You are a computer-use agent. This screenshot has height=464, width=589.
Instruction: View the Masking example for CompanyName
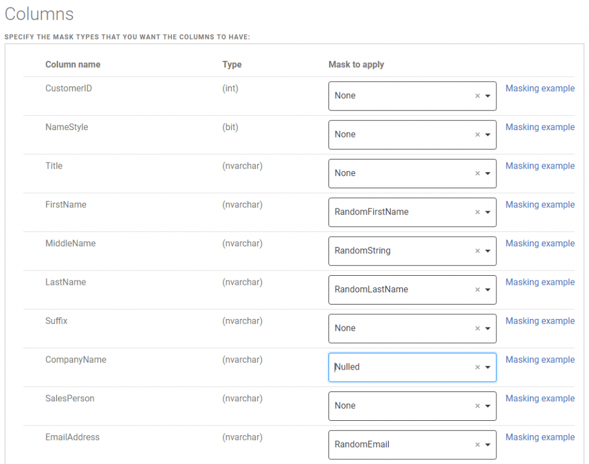[x=540, y=359]
